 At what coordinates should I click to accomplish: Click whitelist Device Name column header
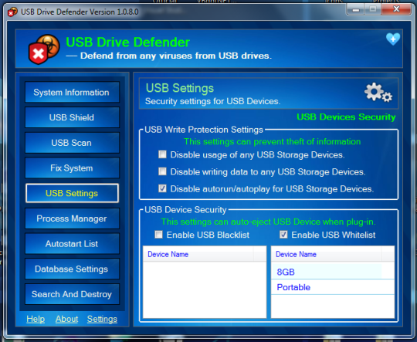[x=326, y=254]
